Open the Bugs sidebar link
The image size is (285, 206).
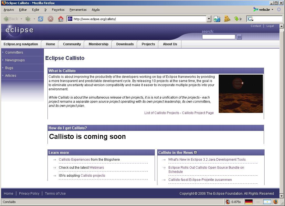(9, 68)
